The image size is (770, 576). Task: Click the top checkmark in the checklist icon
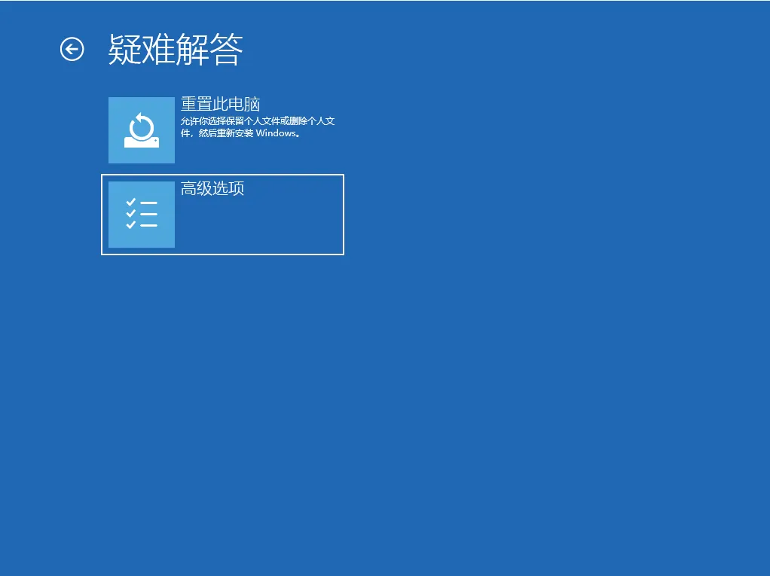pos(130,203)
